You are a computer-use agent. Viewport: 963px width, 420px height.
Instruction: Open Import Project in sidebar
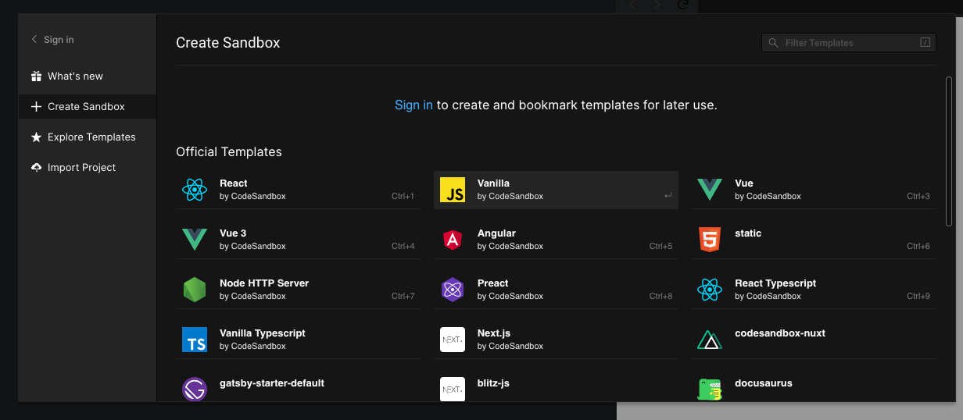pyautogui.click(x=81, y=168)
